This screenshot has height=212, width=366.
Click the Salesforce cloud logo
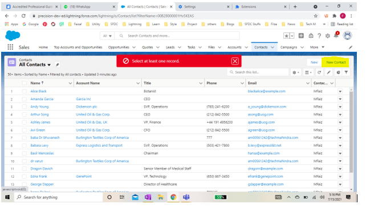[x=13, y=36]
